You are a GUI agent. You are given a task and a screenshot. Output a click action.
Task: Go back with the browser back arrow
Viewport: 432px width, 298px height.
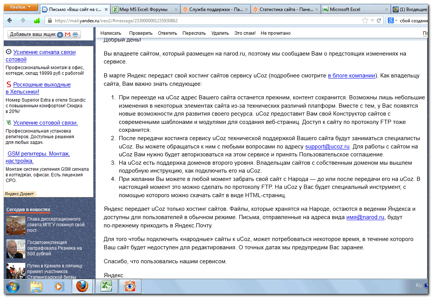10,20
